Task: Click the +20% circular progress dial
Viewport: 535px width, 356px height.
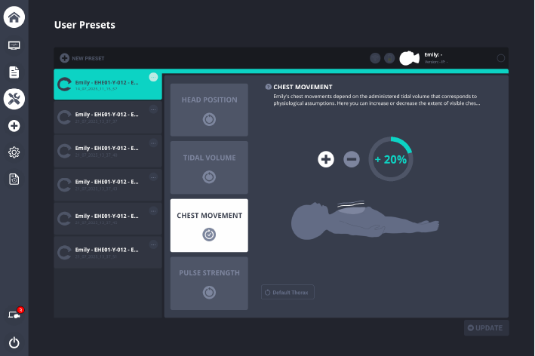Action: 390,159
